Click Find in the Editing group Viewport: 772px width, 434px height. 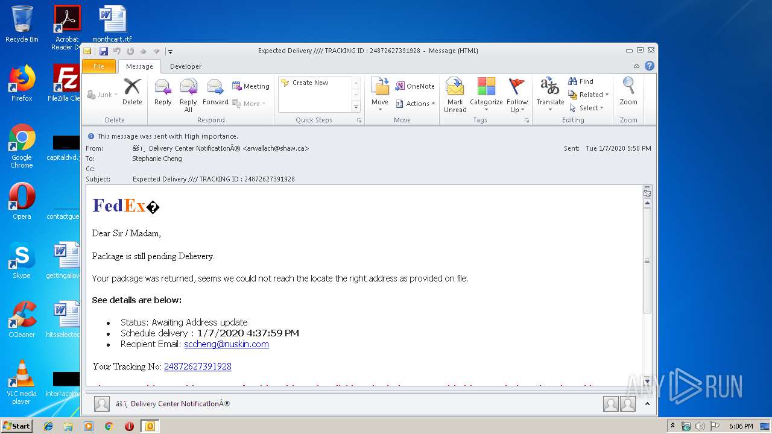click(x=581, y=81)
